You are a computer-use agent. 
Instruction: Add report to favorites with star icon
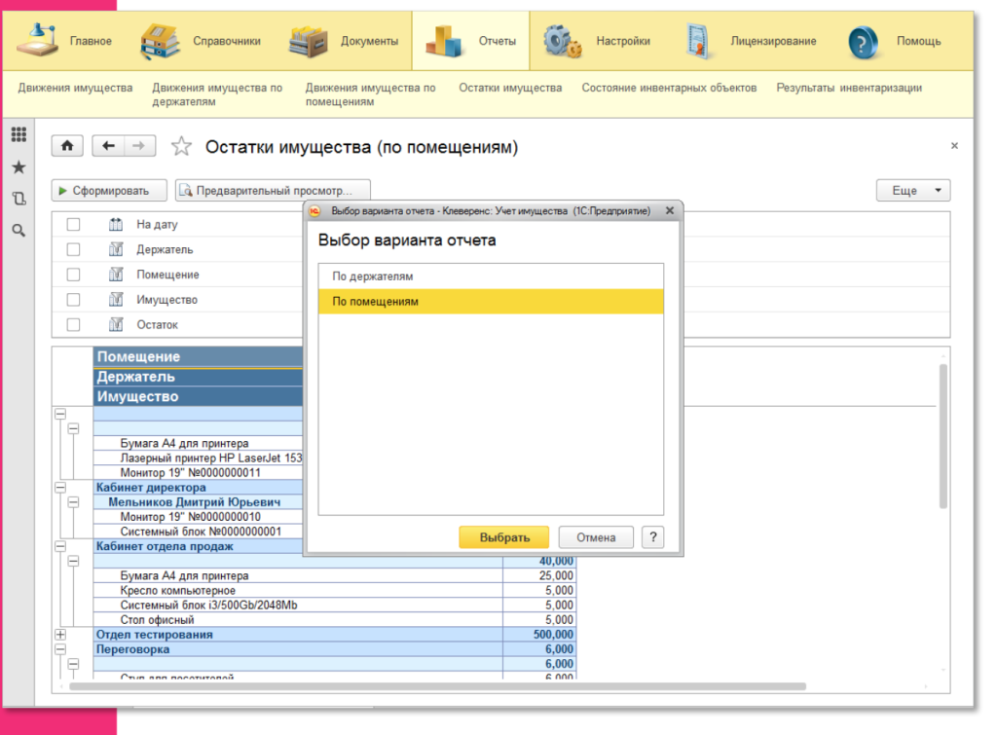tap(181, 147)
